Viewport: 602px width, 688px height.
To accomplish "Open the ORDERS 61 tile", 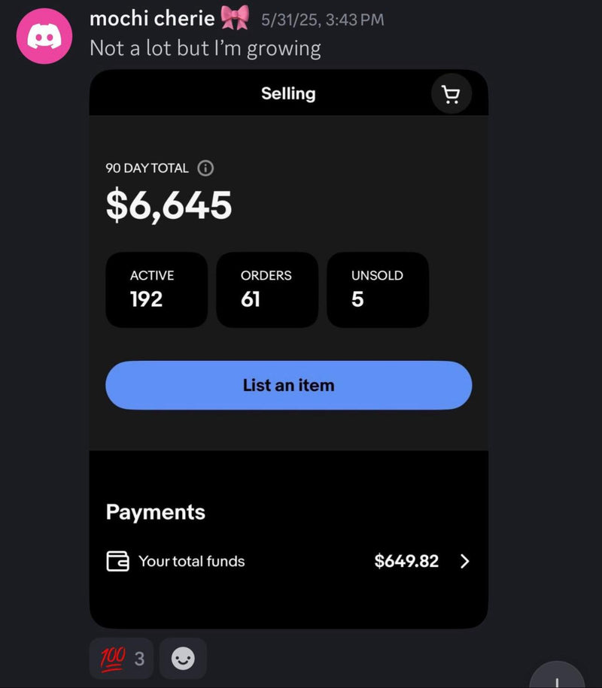I will [x=266, y=289].
